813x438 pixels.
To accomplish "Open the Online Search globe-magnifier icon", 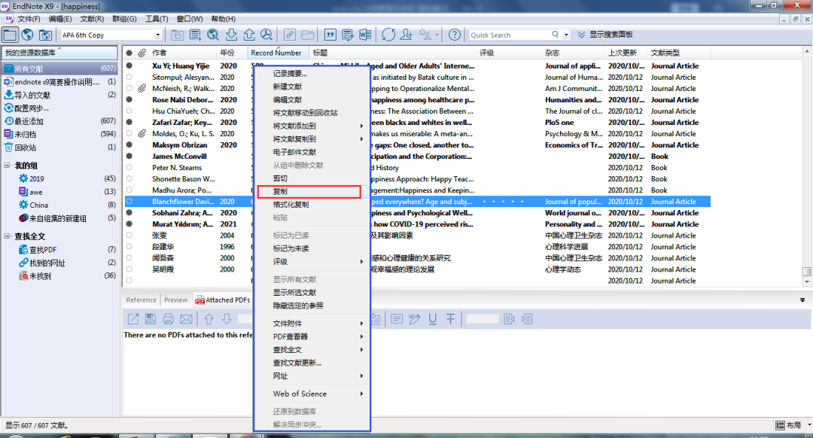I will 213,35.
